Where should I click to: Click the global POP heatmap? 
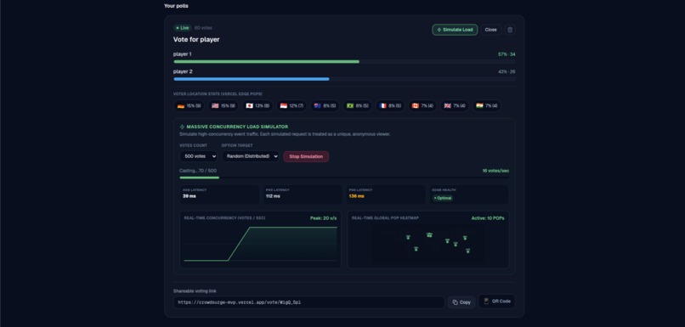coord(428,244)
